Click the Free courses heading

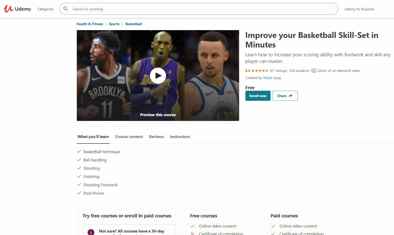(204, 216)
